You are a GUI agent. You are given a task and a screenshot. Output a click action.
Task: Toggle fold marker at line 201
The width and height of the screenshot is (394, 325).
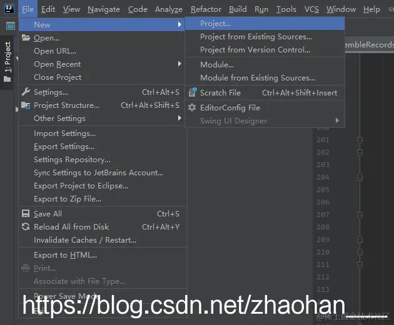tap(360, 140)
